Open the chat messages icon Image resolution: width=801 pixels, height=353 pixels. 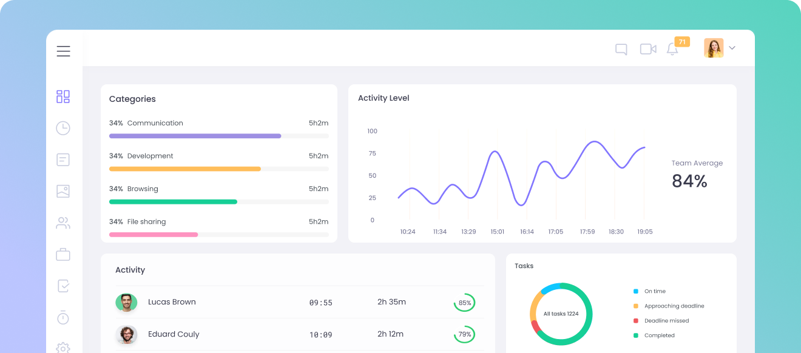click(x=621, y=49)
